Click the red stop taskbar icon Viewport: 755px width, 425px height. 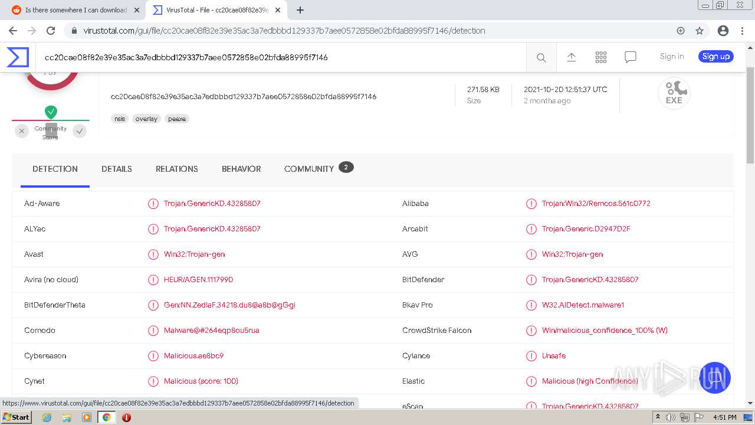(x=126, y=417)
